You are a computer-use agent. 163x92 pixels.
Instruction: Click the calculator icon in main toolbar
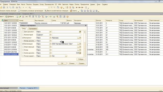67,7
